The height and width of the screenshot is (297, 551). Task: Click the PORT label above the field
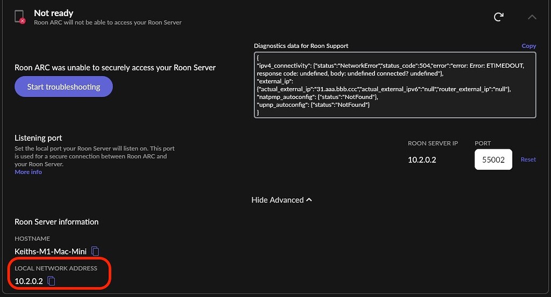483,143
